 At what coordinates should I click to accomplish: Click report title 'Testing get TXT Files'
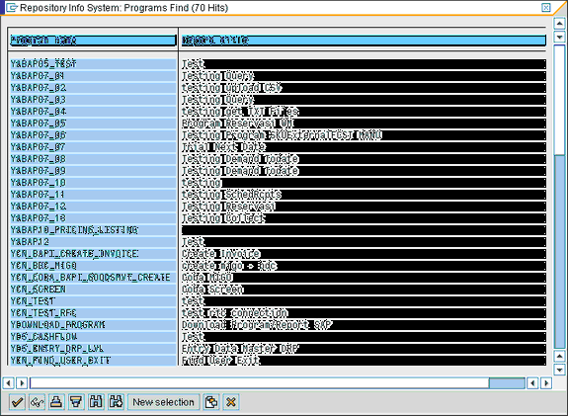pyautogui.click(x=240, y=112)
